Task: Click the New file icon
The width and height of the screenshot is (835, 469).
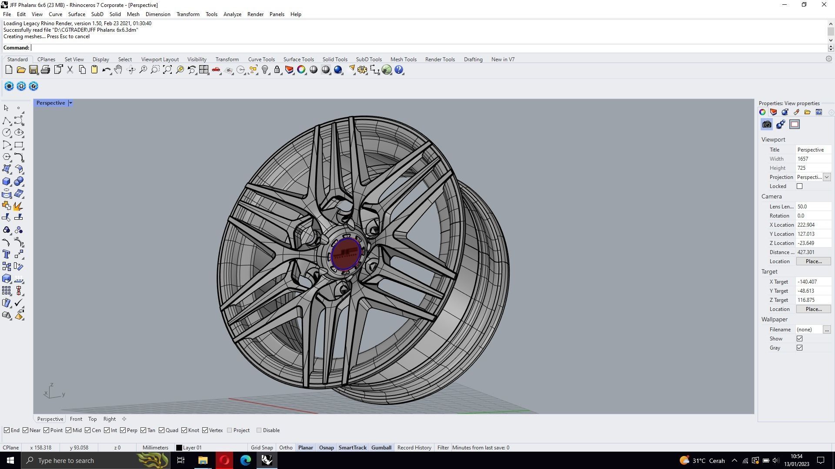Action: [x=9, y=69]
